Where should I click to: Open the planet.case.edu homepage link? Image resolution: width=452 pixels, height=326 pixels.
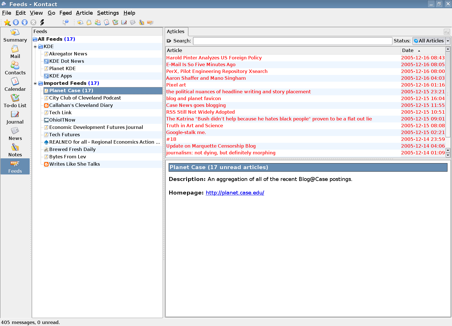[235, 193]
